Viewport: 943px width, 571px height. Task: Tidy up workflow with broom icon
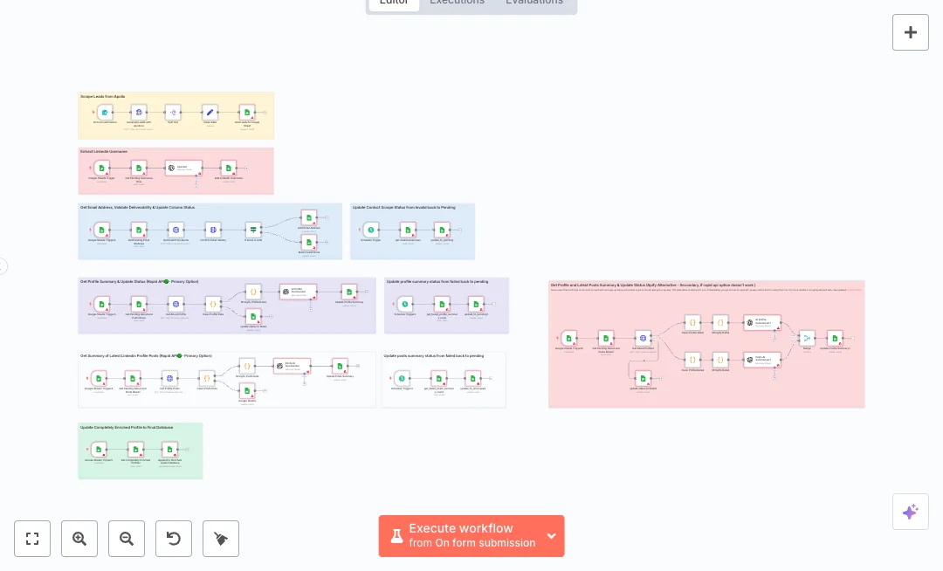(221, 539)
